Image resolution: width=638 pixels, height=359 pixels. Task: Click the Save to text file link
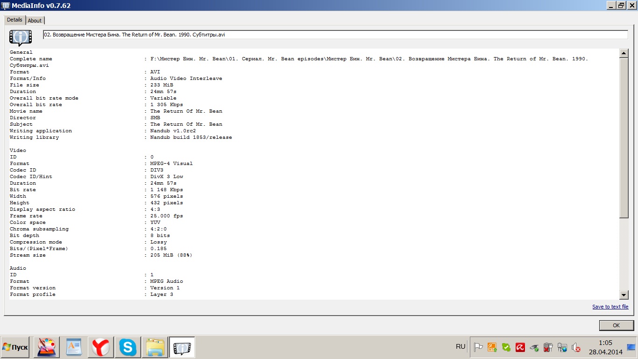click(x=610, y=307)
